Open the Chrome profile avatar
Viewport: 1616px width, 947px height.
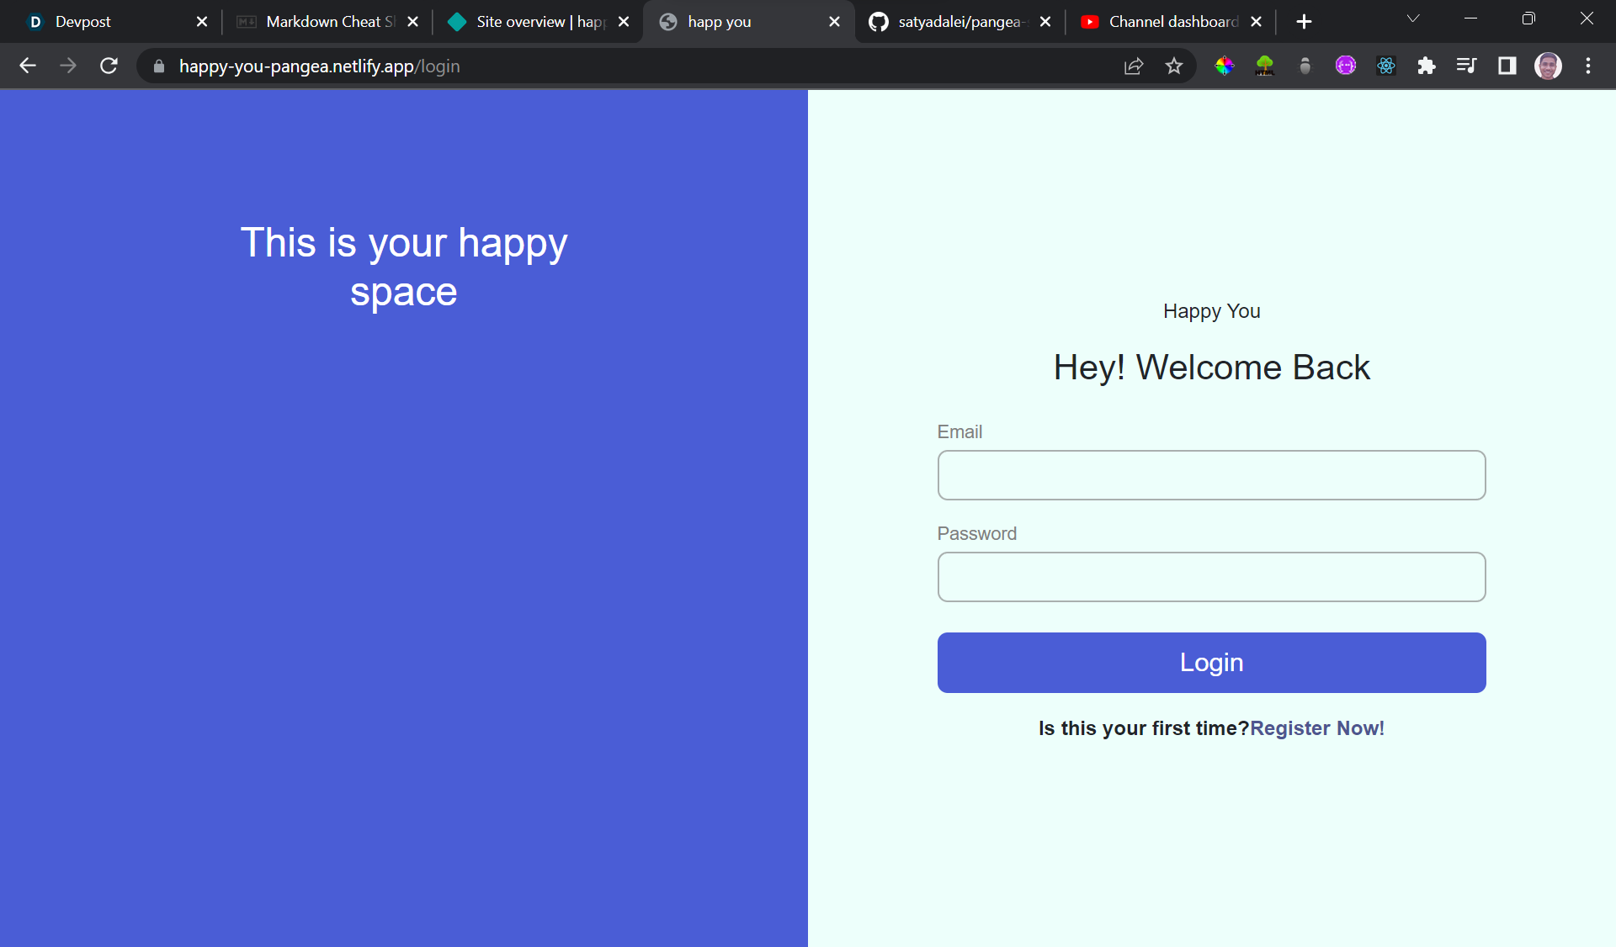click(1548, 66)
